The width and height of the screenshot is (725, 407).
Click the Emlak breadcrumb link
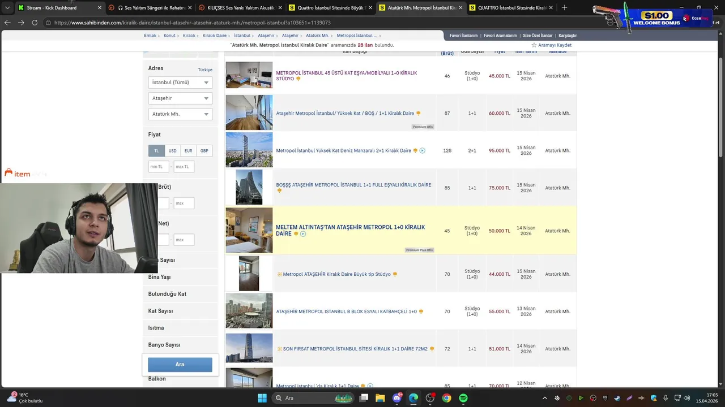point(150,36)
